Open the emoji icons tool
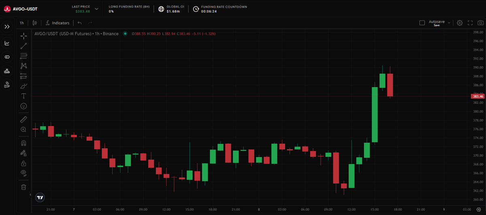Image resolution: width=486 pixels, height=215 pixels. (x=23, y=106)
